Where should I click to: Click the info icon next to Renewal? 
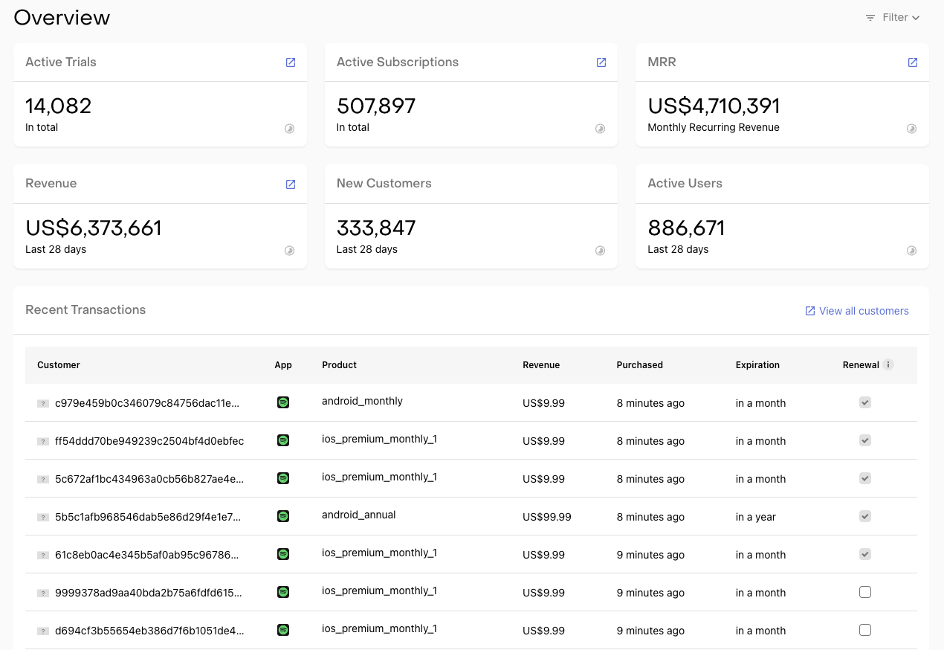click(x=888, y=365)
